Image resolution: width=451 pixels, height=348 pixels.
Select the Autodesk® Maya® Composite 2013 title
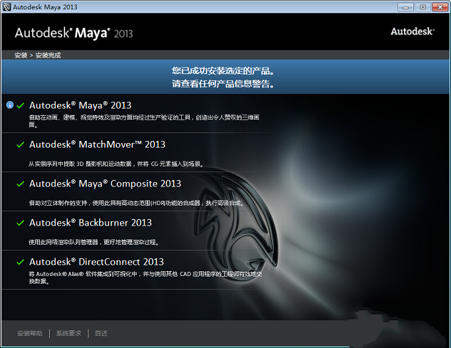[x=105, y=184]
